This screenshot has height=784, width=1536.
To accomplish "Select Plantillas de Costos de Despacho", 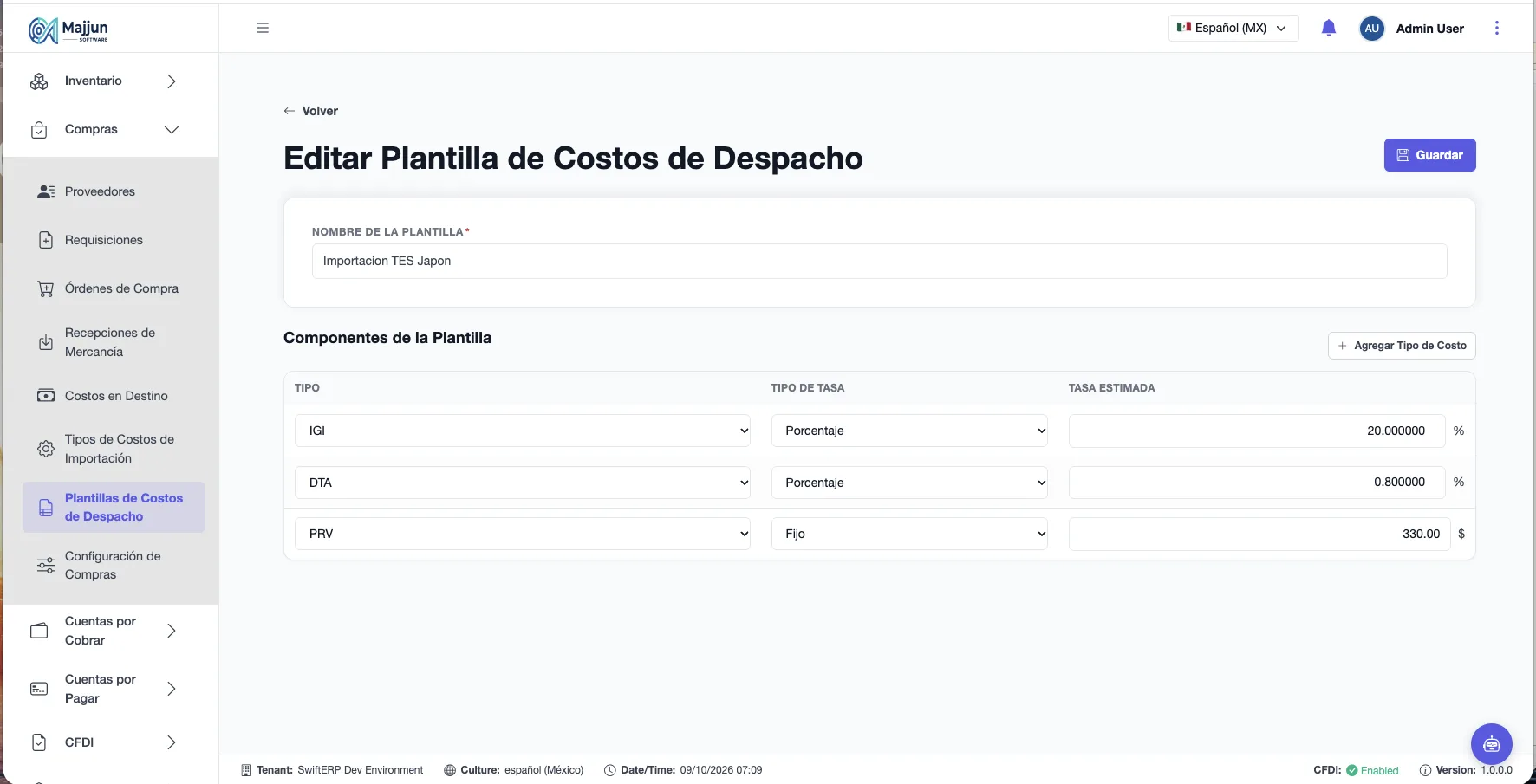I will coord(114,507).
